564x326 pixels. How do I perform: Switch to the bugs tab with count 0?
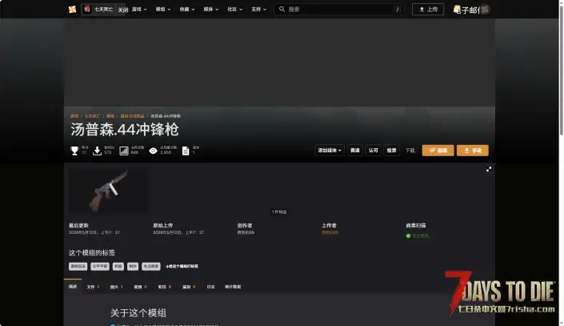pyautogui.click(x=189, y=287)
